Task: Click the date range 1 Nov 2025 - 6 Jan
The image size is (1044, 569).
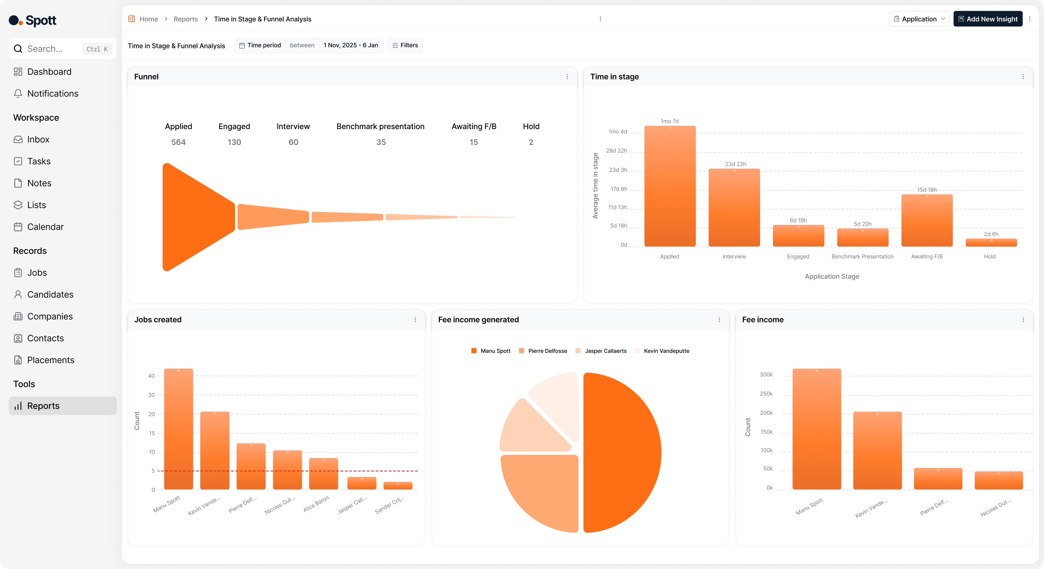Action: coord(351,45)
